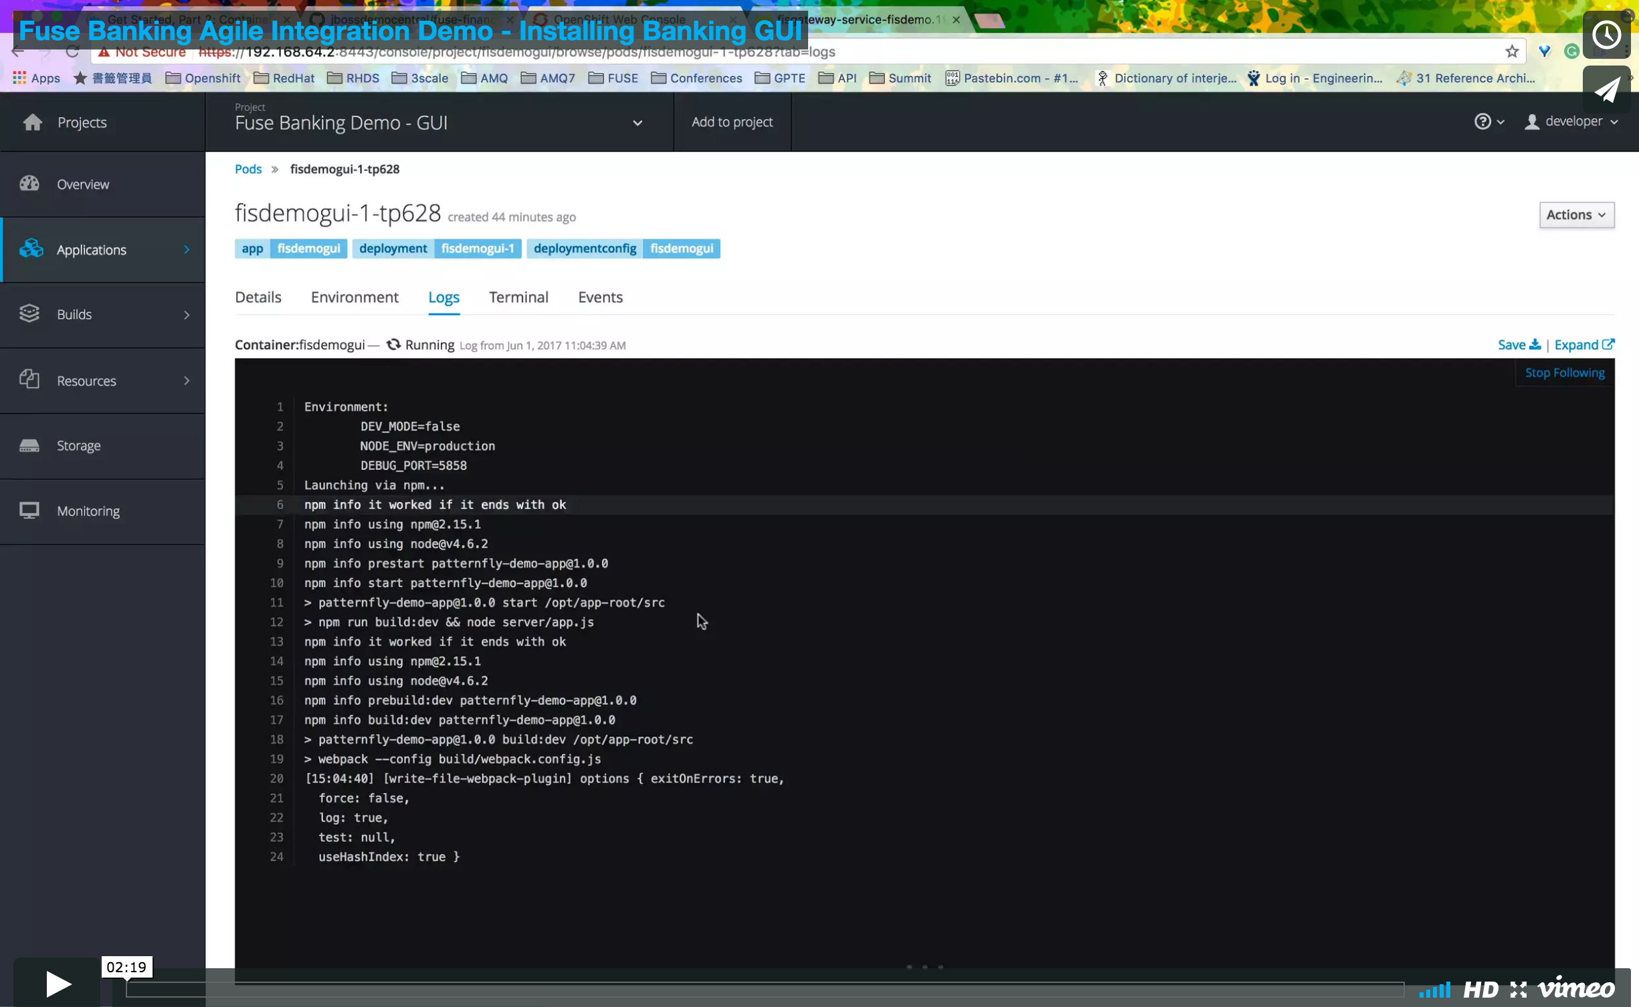Click the Projects home icon

tap(32, 122)
